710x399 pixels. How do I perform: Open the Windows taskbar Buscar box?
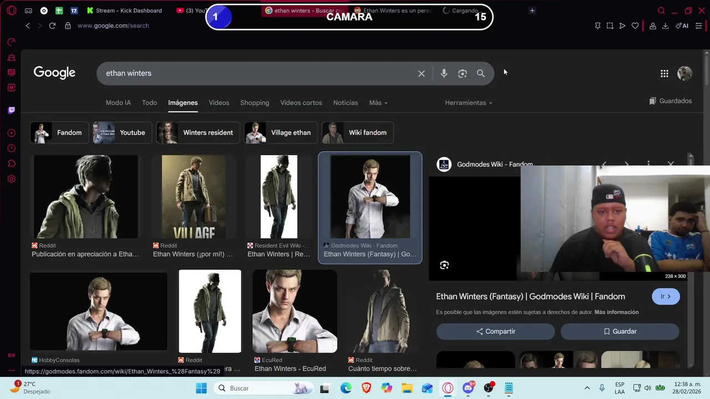[x=262, y=388]
